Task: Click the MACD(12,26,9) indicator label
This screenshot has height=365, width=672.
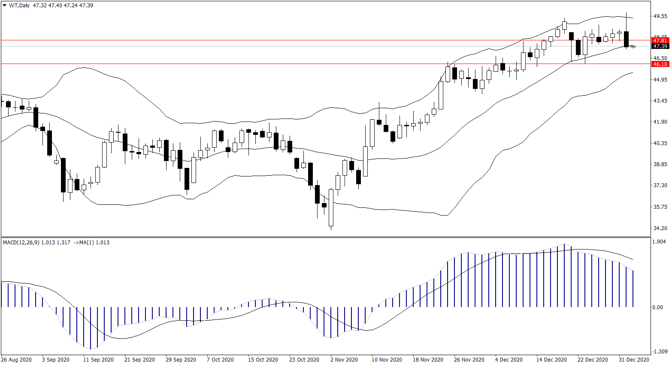Action: click(x=21, y=243)
